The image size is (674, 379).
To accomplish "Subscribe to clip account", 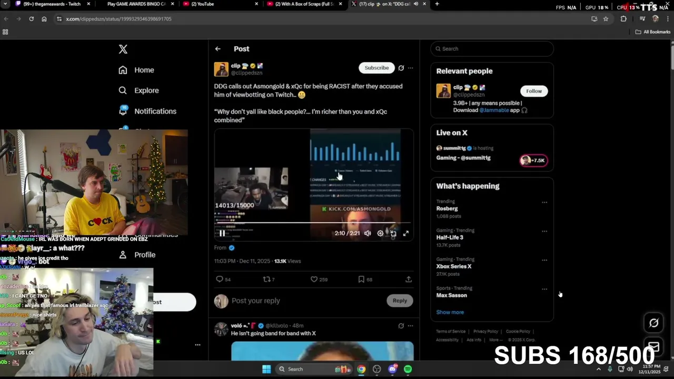I will (376, 67).
